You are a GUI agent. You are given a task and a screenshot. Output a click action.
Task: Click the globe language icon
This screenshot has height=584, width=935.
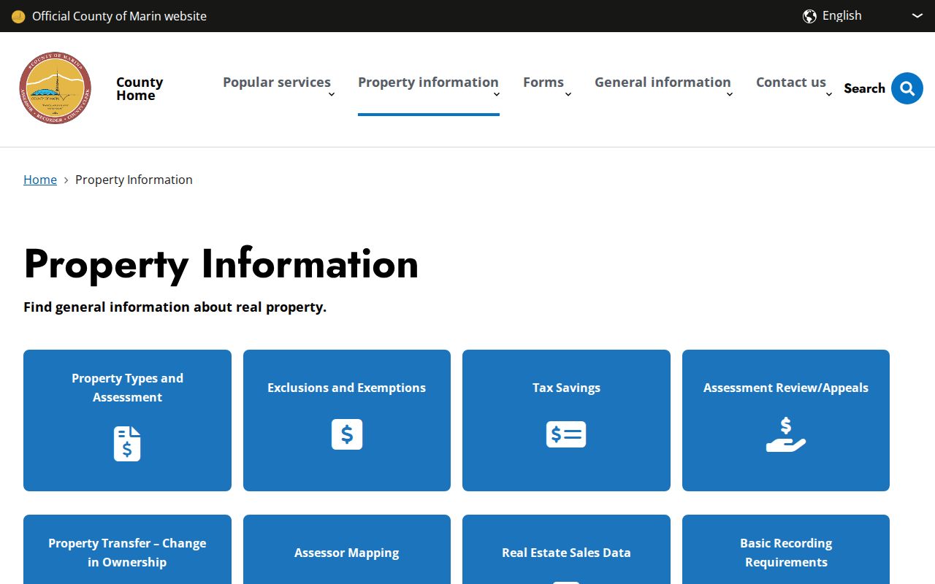click(809, 16)
